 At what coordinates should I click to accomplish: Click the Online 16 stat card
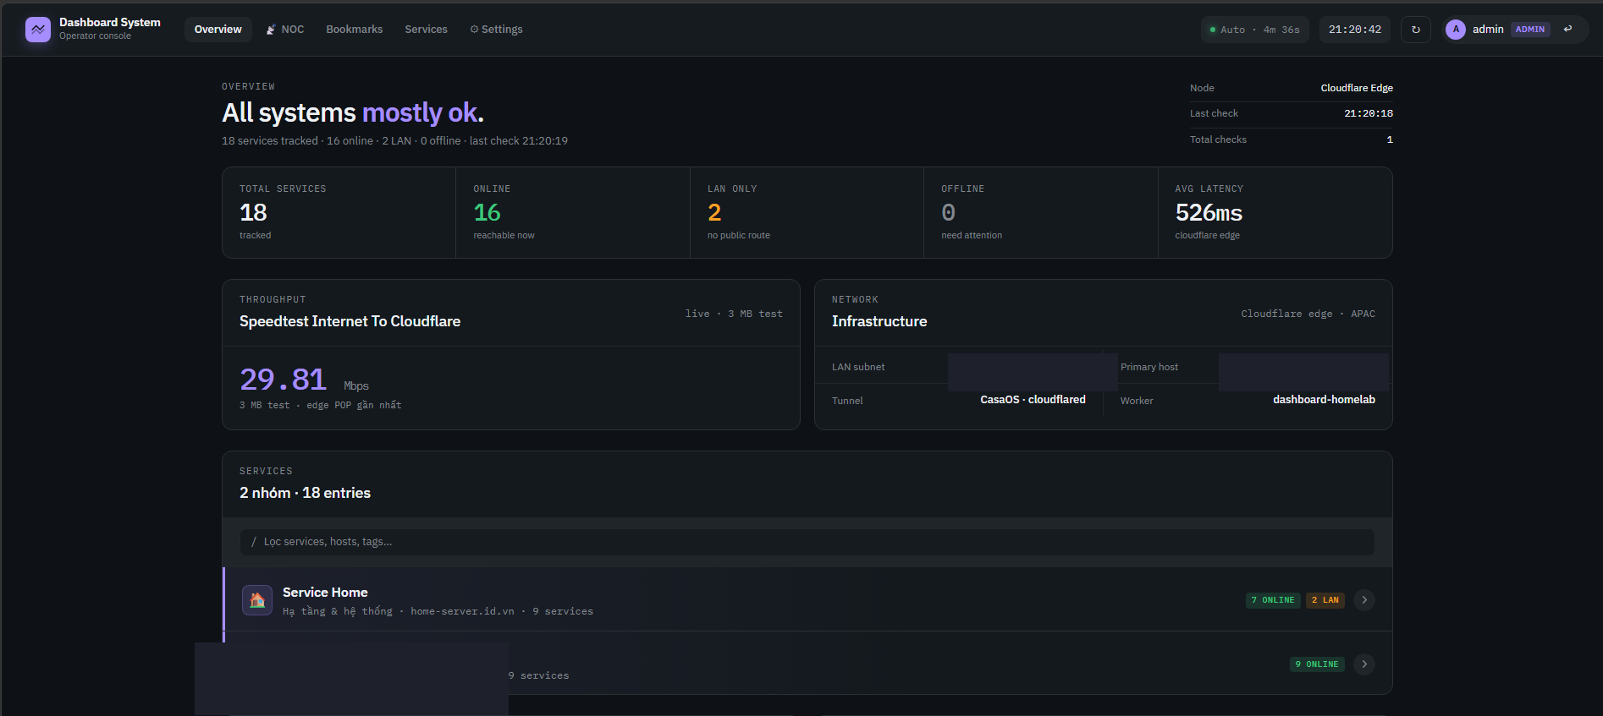[x=573, y=212]
